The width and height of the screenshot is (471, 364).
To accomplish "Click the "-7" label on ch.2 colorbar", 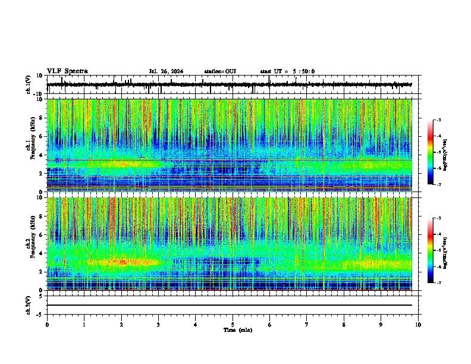I will 438,283.
